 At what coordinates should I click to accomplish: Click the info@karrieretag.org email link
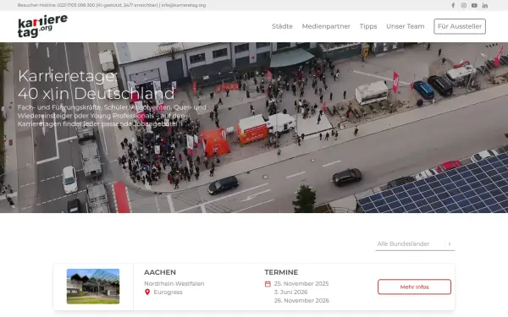184,5
